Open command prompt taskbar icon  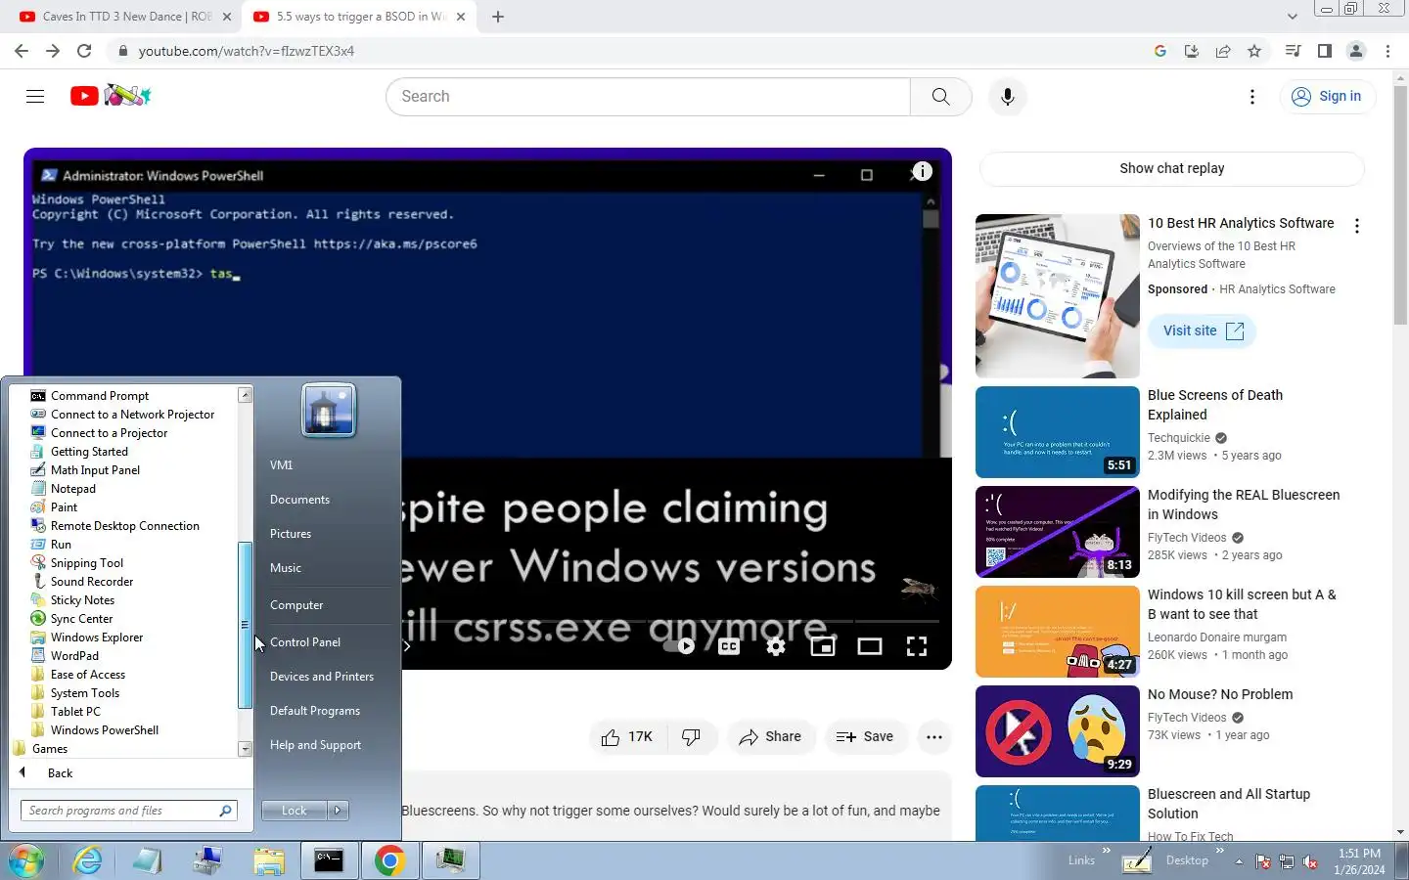[x=329, y=860]
